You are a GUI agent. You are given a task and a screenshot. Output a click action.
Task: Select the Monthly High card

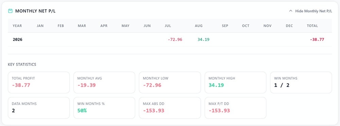tap(236, 82)
